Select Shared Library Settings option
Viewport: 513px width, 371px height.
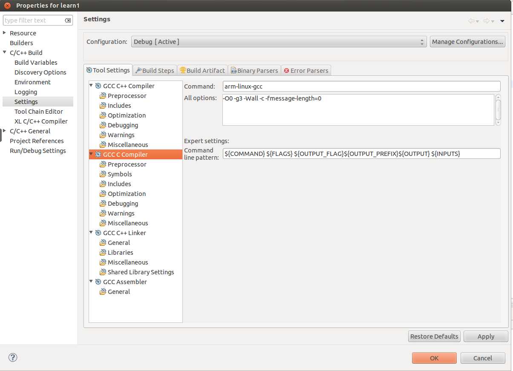141,272
